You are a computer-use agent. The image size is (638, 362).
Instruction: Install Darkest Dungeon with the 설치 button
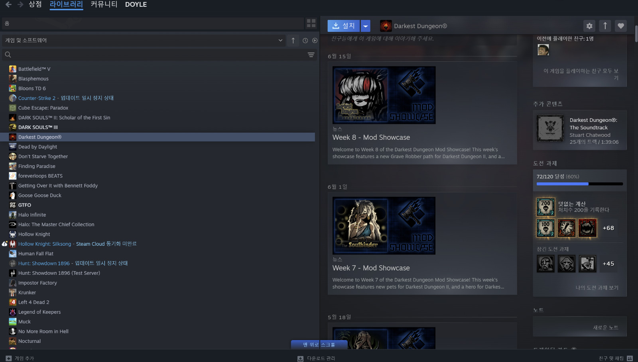coord(343,26)
